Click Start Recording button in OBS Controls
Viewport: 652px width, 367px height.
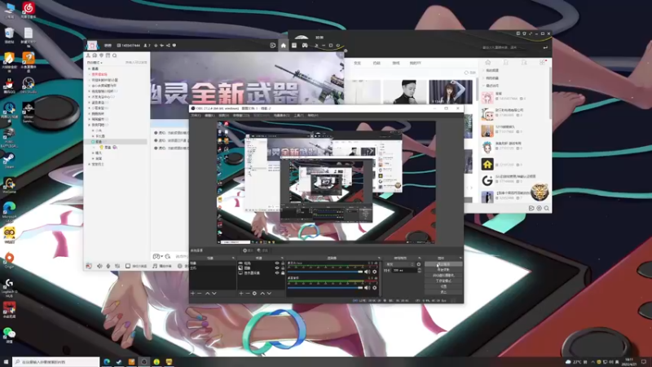443,270
